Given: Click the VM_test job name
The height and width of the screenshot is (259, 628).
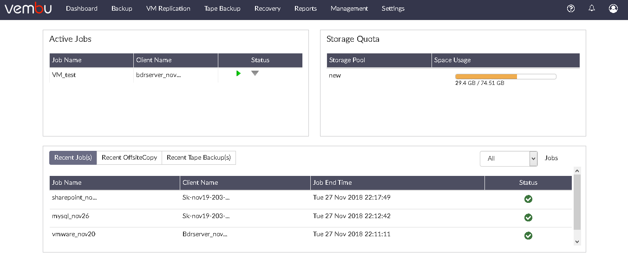Looking at the screenshot, I should [x=64, y=75].
